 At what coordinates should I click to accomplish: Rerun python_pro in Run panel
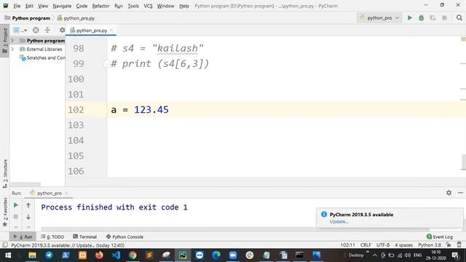click(16, 205)
